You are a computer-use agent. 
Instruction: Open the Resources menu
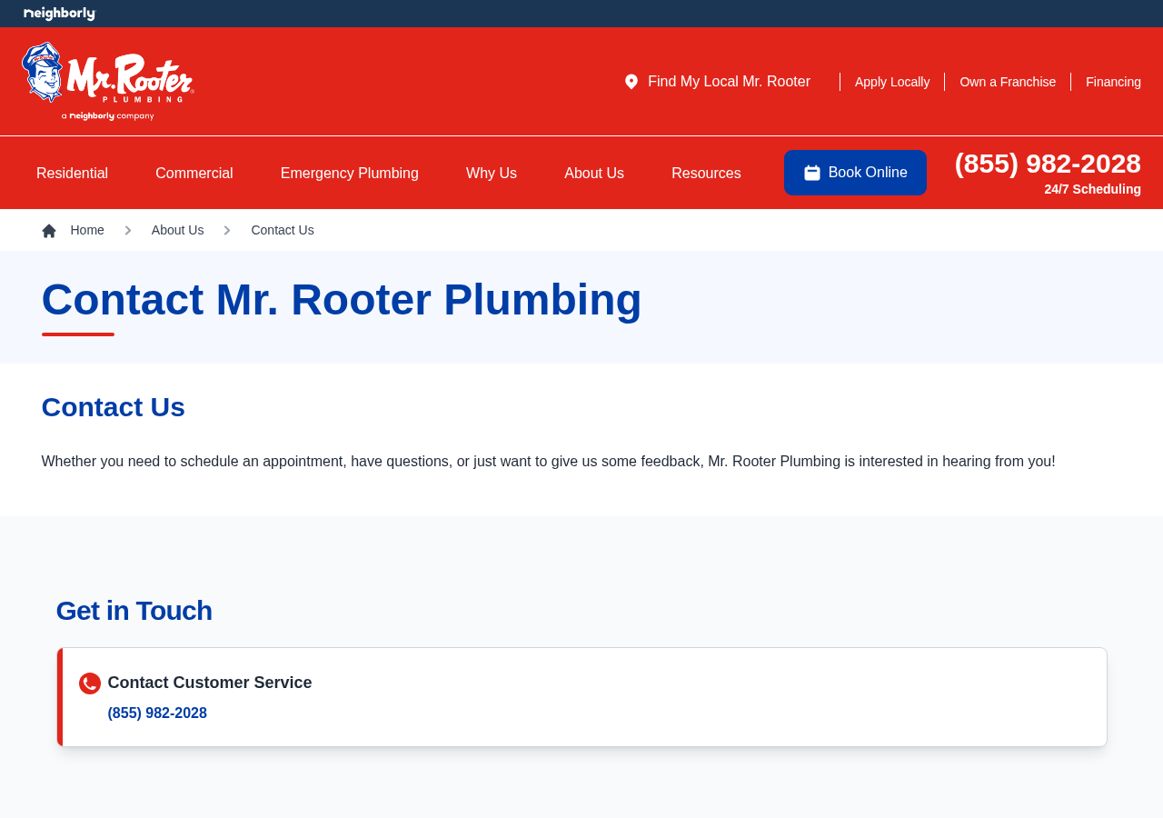click(x=706, y=174)
